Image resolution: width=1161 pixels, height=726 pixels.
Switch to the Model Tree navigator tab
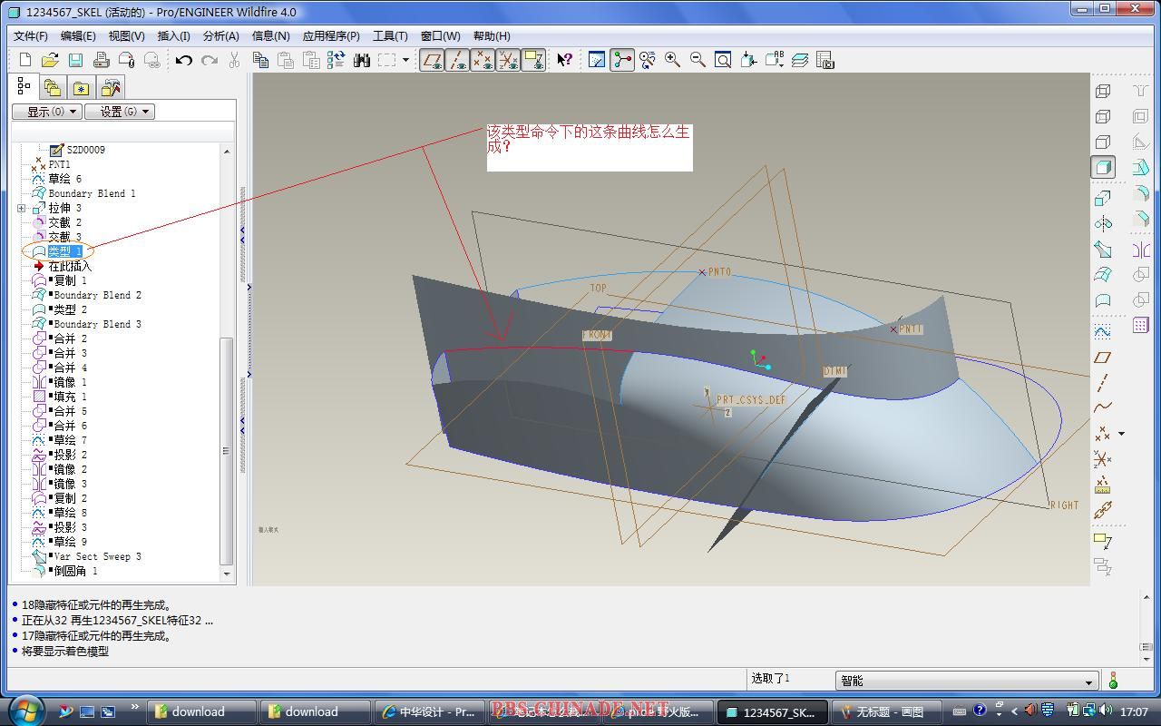coord(24,87)
